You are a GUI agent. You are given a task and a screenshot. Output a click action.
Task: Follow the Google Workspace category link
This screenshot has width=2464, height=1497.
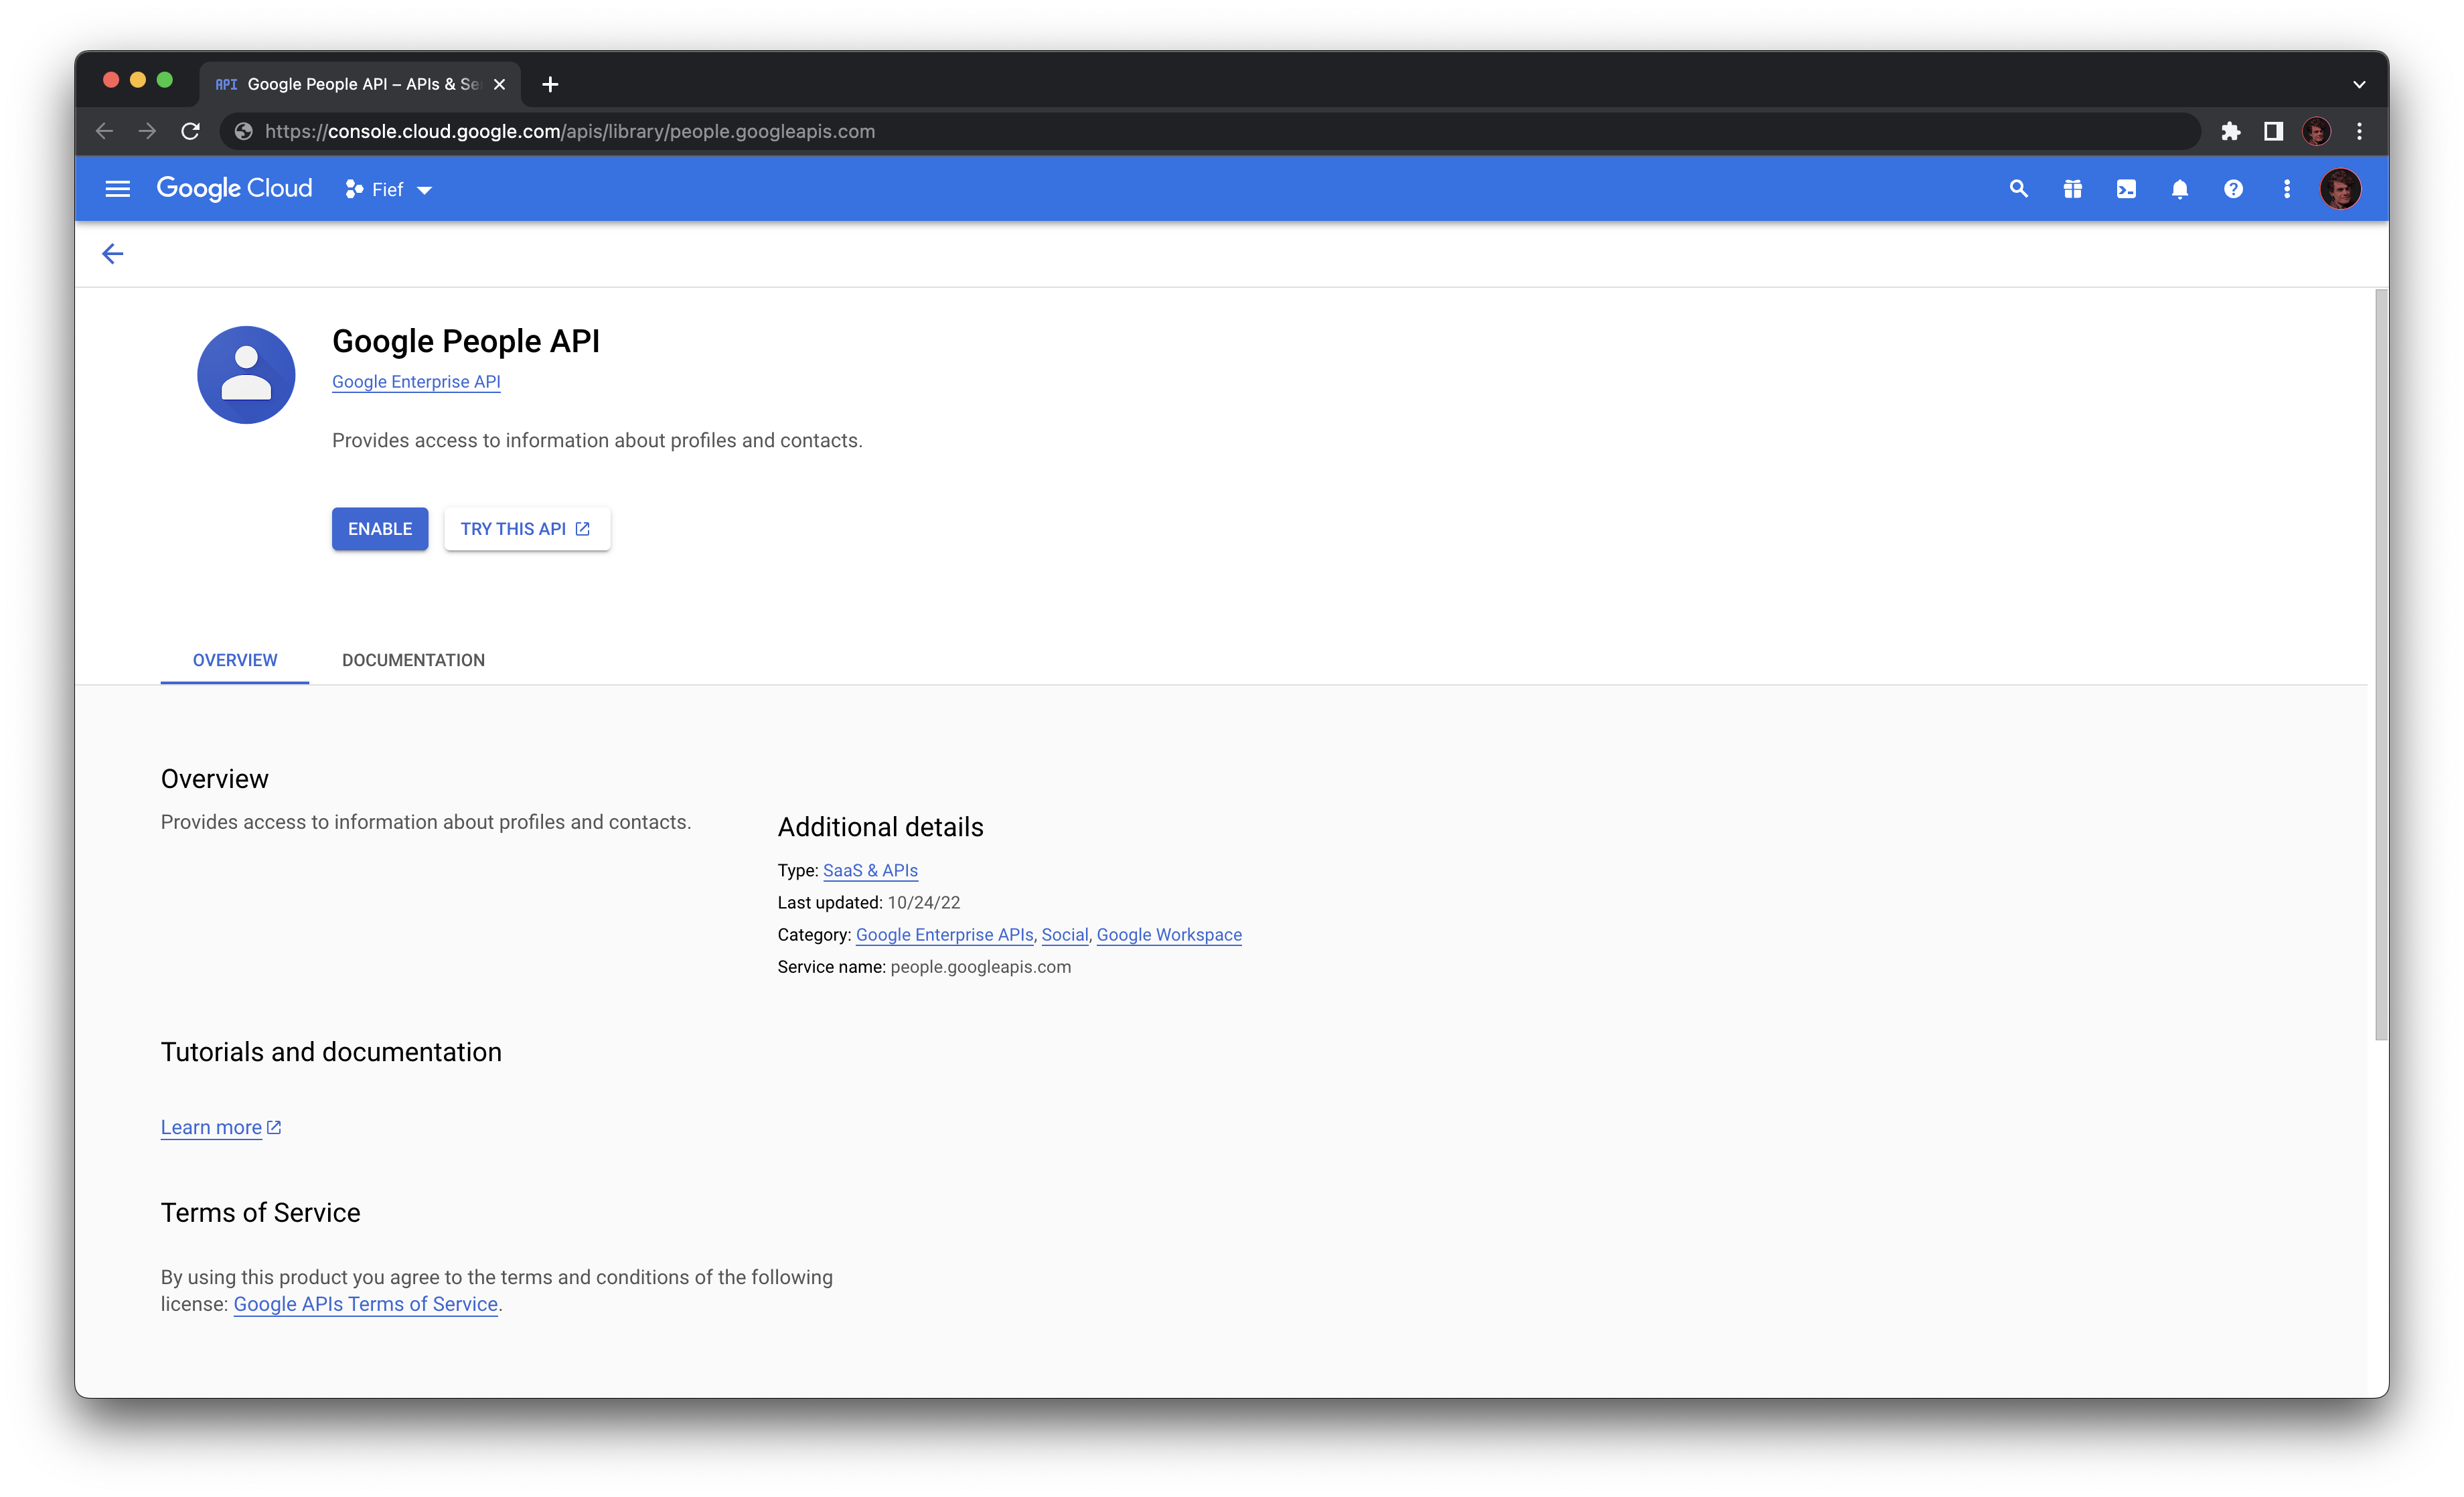pos(1168,934)
